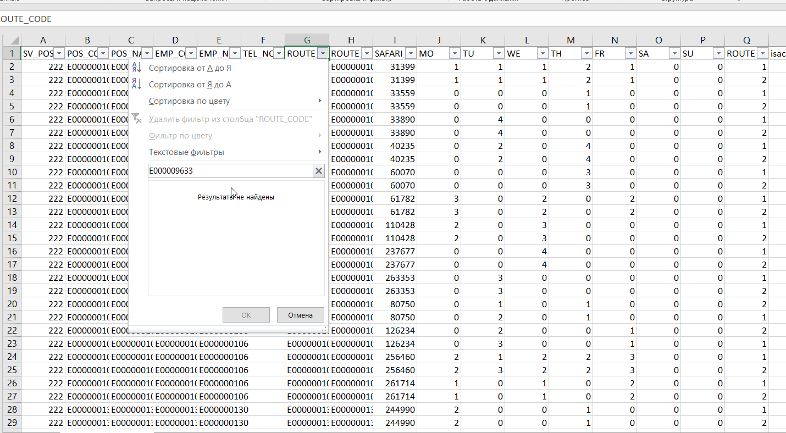This screenshot has height=433, width=786.
Task: Click the remove filter funnel icon
Action: point(137,119)
